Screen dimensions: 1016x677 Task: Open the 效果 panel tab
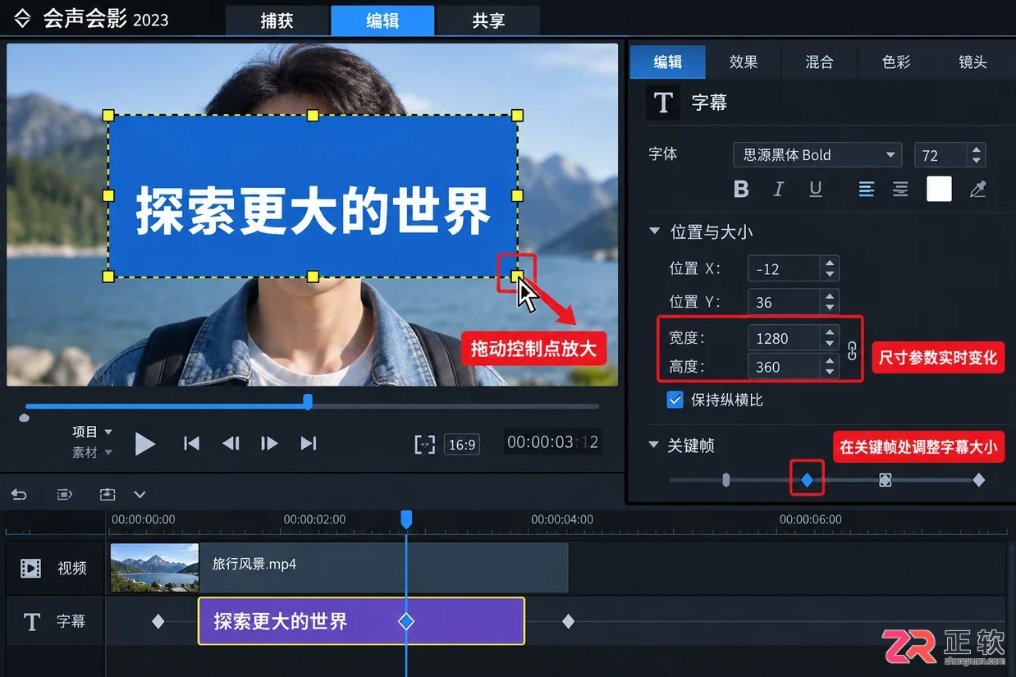pyautogui.click(x=744, y=62)
